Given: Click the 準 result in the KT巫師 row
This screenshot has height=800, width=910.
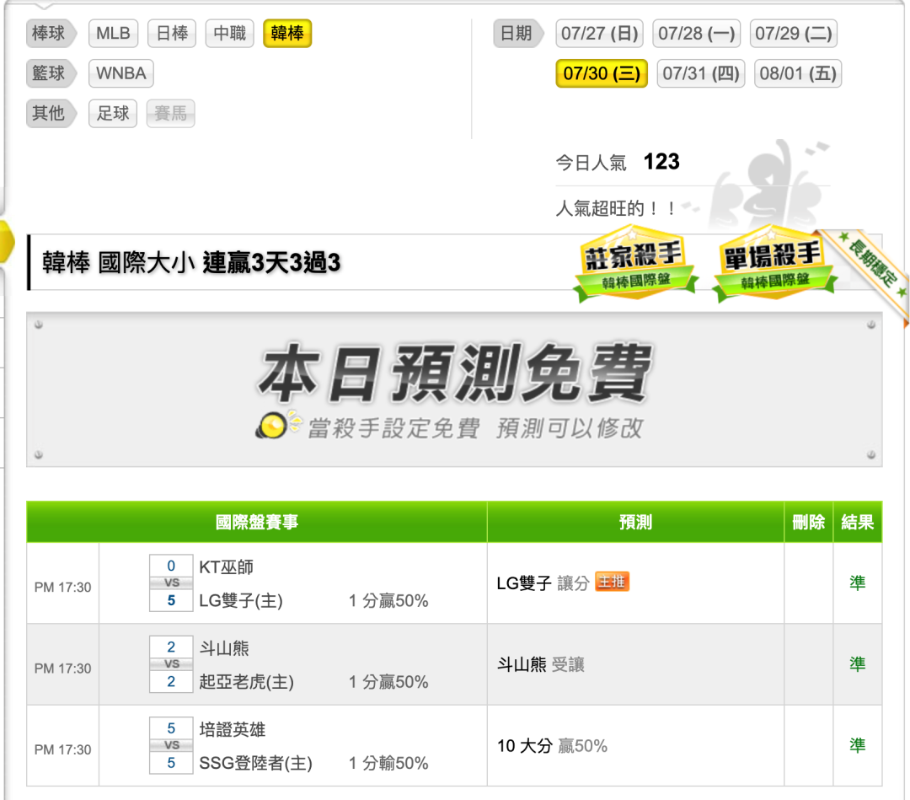Looking at the screenshot, I should coord(858,583).
